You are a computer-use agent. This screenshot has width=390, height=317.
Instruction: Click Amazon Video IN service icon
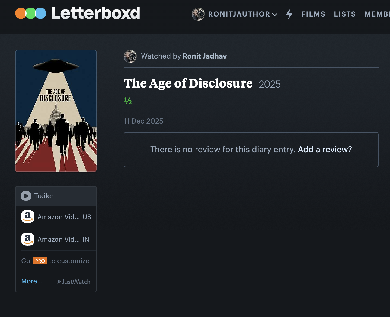click(28, 239)
